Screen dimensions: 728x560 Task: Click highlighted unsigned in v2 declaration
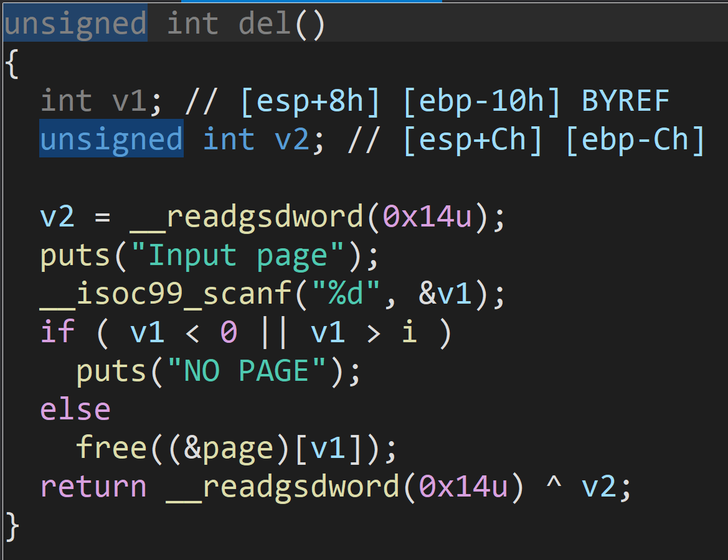point(111,139)
